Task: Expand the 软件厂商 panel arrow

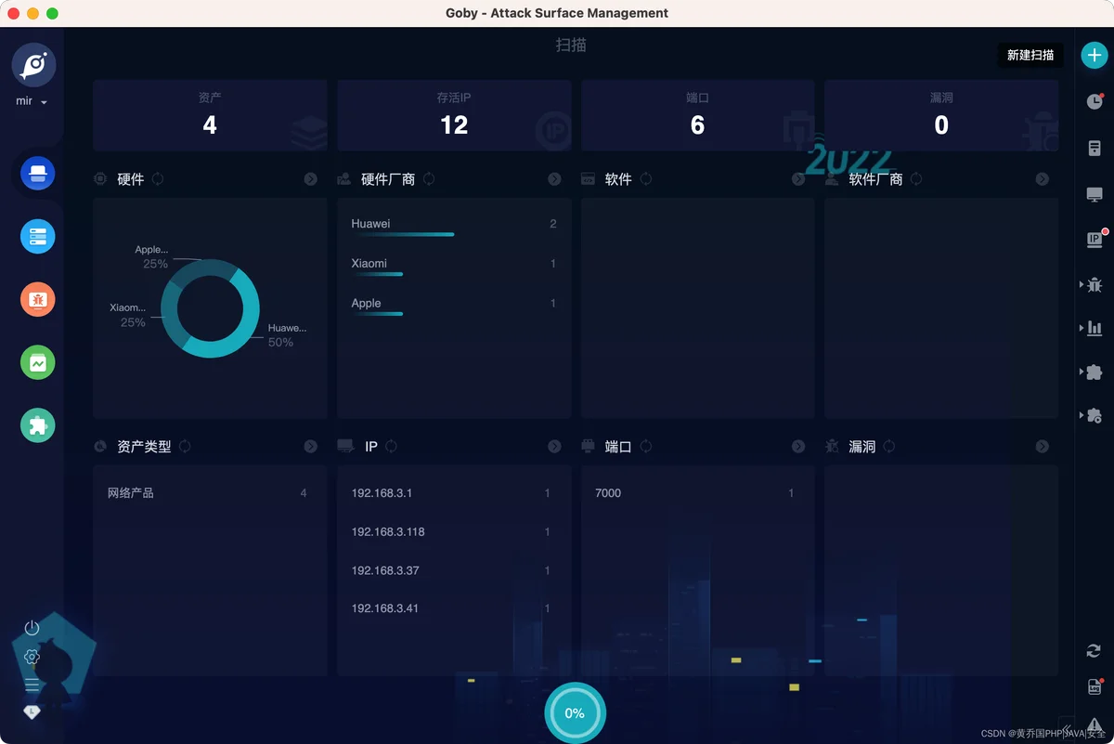Action: coord(1043,179)
